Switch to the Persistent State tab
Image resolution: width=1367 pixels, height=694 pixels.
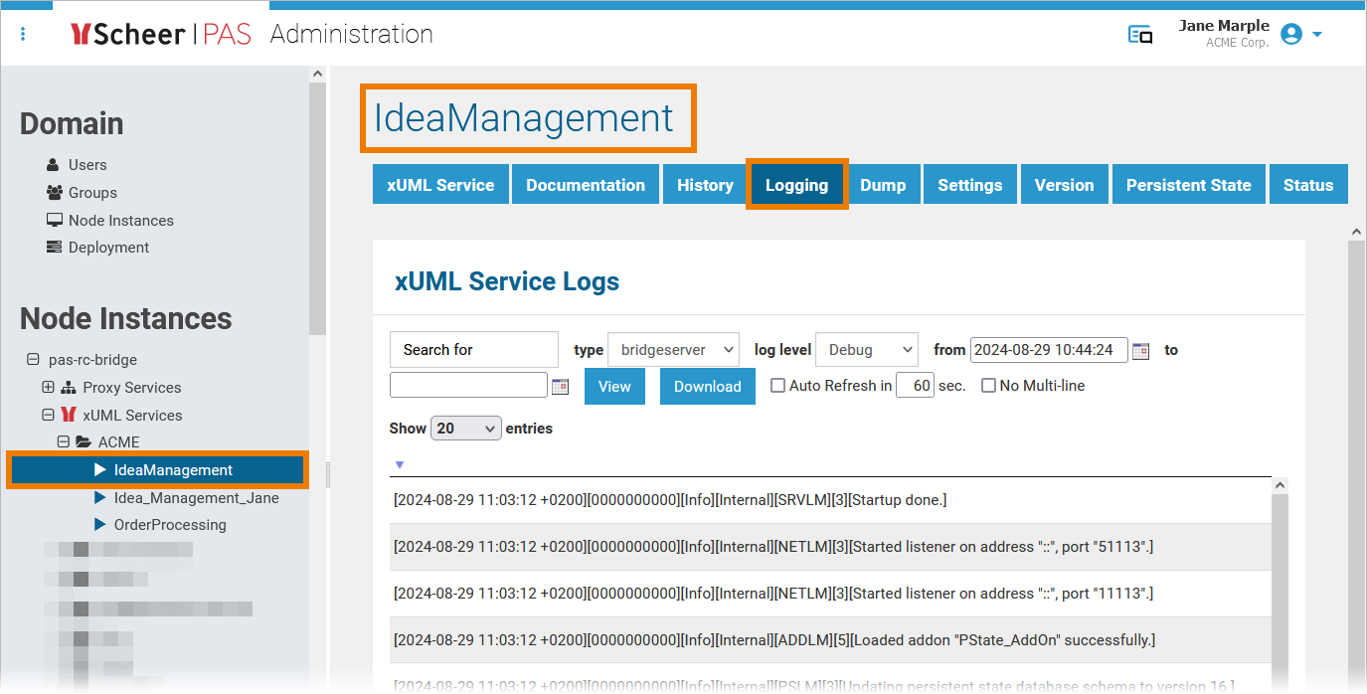coord(1188,185)
